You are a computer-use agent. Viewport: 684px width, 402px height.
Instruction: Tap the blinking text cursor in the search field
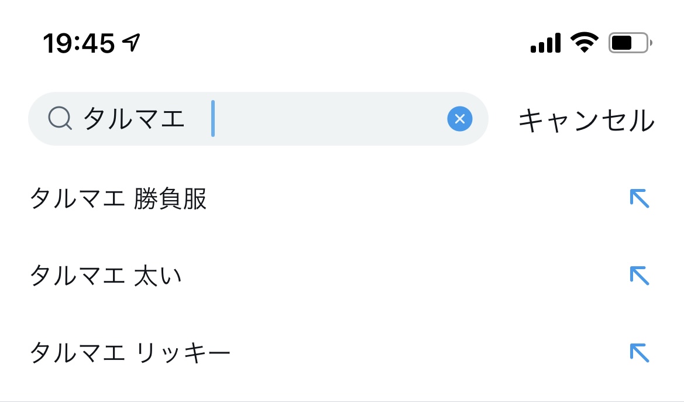coord(213,119)
